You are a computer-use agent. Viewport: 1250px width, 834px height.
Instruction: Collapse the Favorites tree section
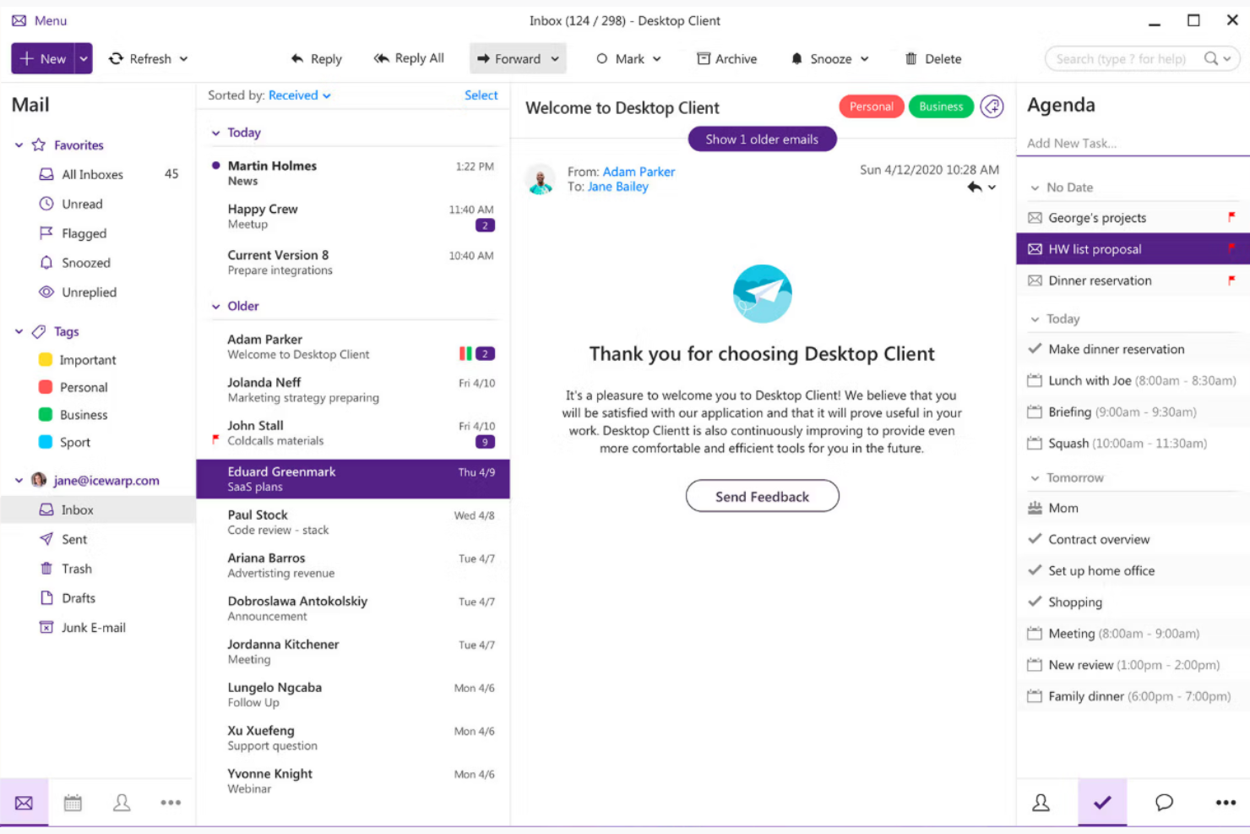pos(19,145)
